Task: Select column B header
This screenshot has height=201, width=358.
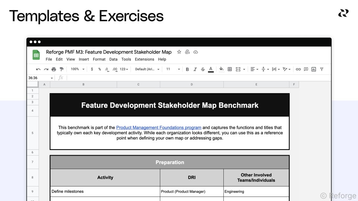Action: tap(83, 84)
